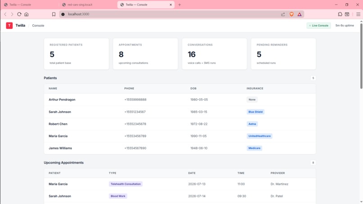363x204 pixels.
Task: Select patient Sarah Johnson in Patients table
Action: tap(60, 112)
